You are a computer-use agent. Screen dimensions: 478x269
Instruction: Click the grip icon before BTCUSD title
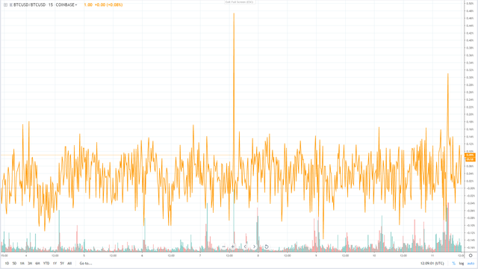point(11,5)
